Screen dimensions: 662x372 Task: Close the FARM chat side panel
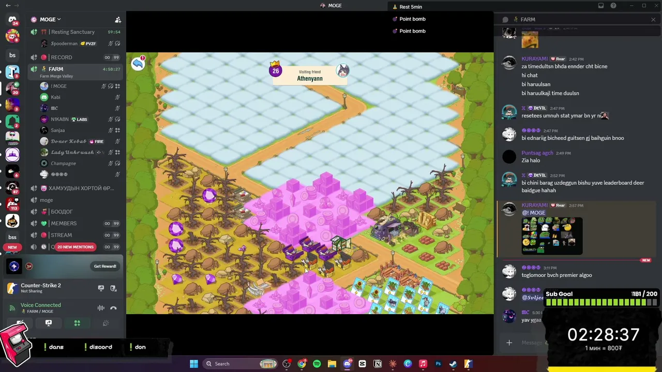tap(653, 20)
